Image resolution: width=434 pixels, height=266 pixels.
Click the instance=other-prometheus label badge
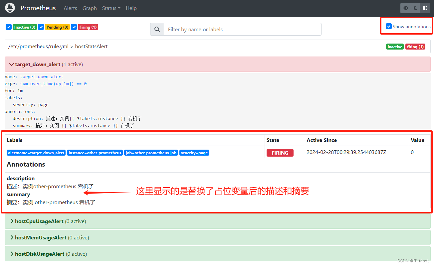click(95, 153)
